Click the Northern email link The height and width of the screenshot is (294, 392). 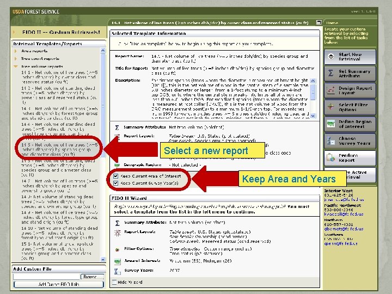click(x=344, y=229)
